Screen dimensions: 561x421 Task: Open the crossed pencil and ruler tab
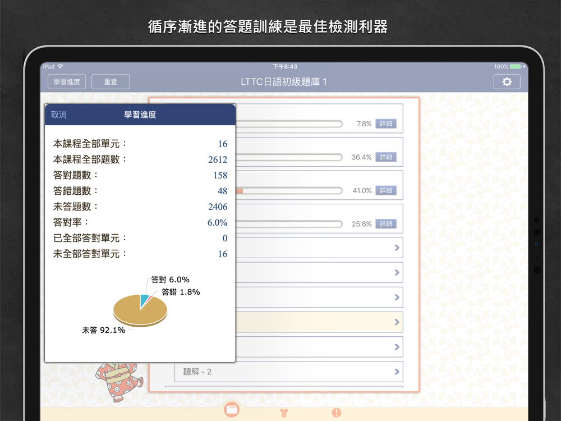pyautogui.click(x=284, y=413)
